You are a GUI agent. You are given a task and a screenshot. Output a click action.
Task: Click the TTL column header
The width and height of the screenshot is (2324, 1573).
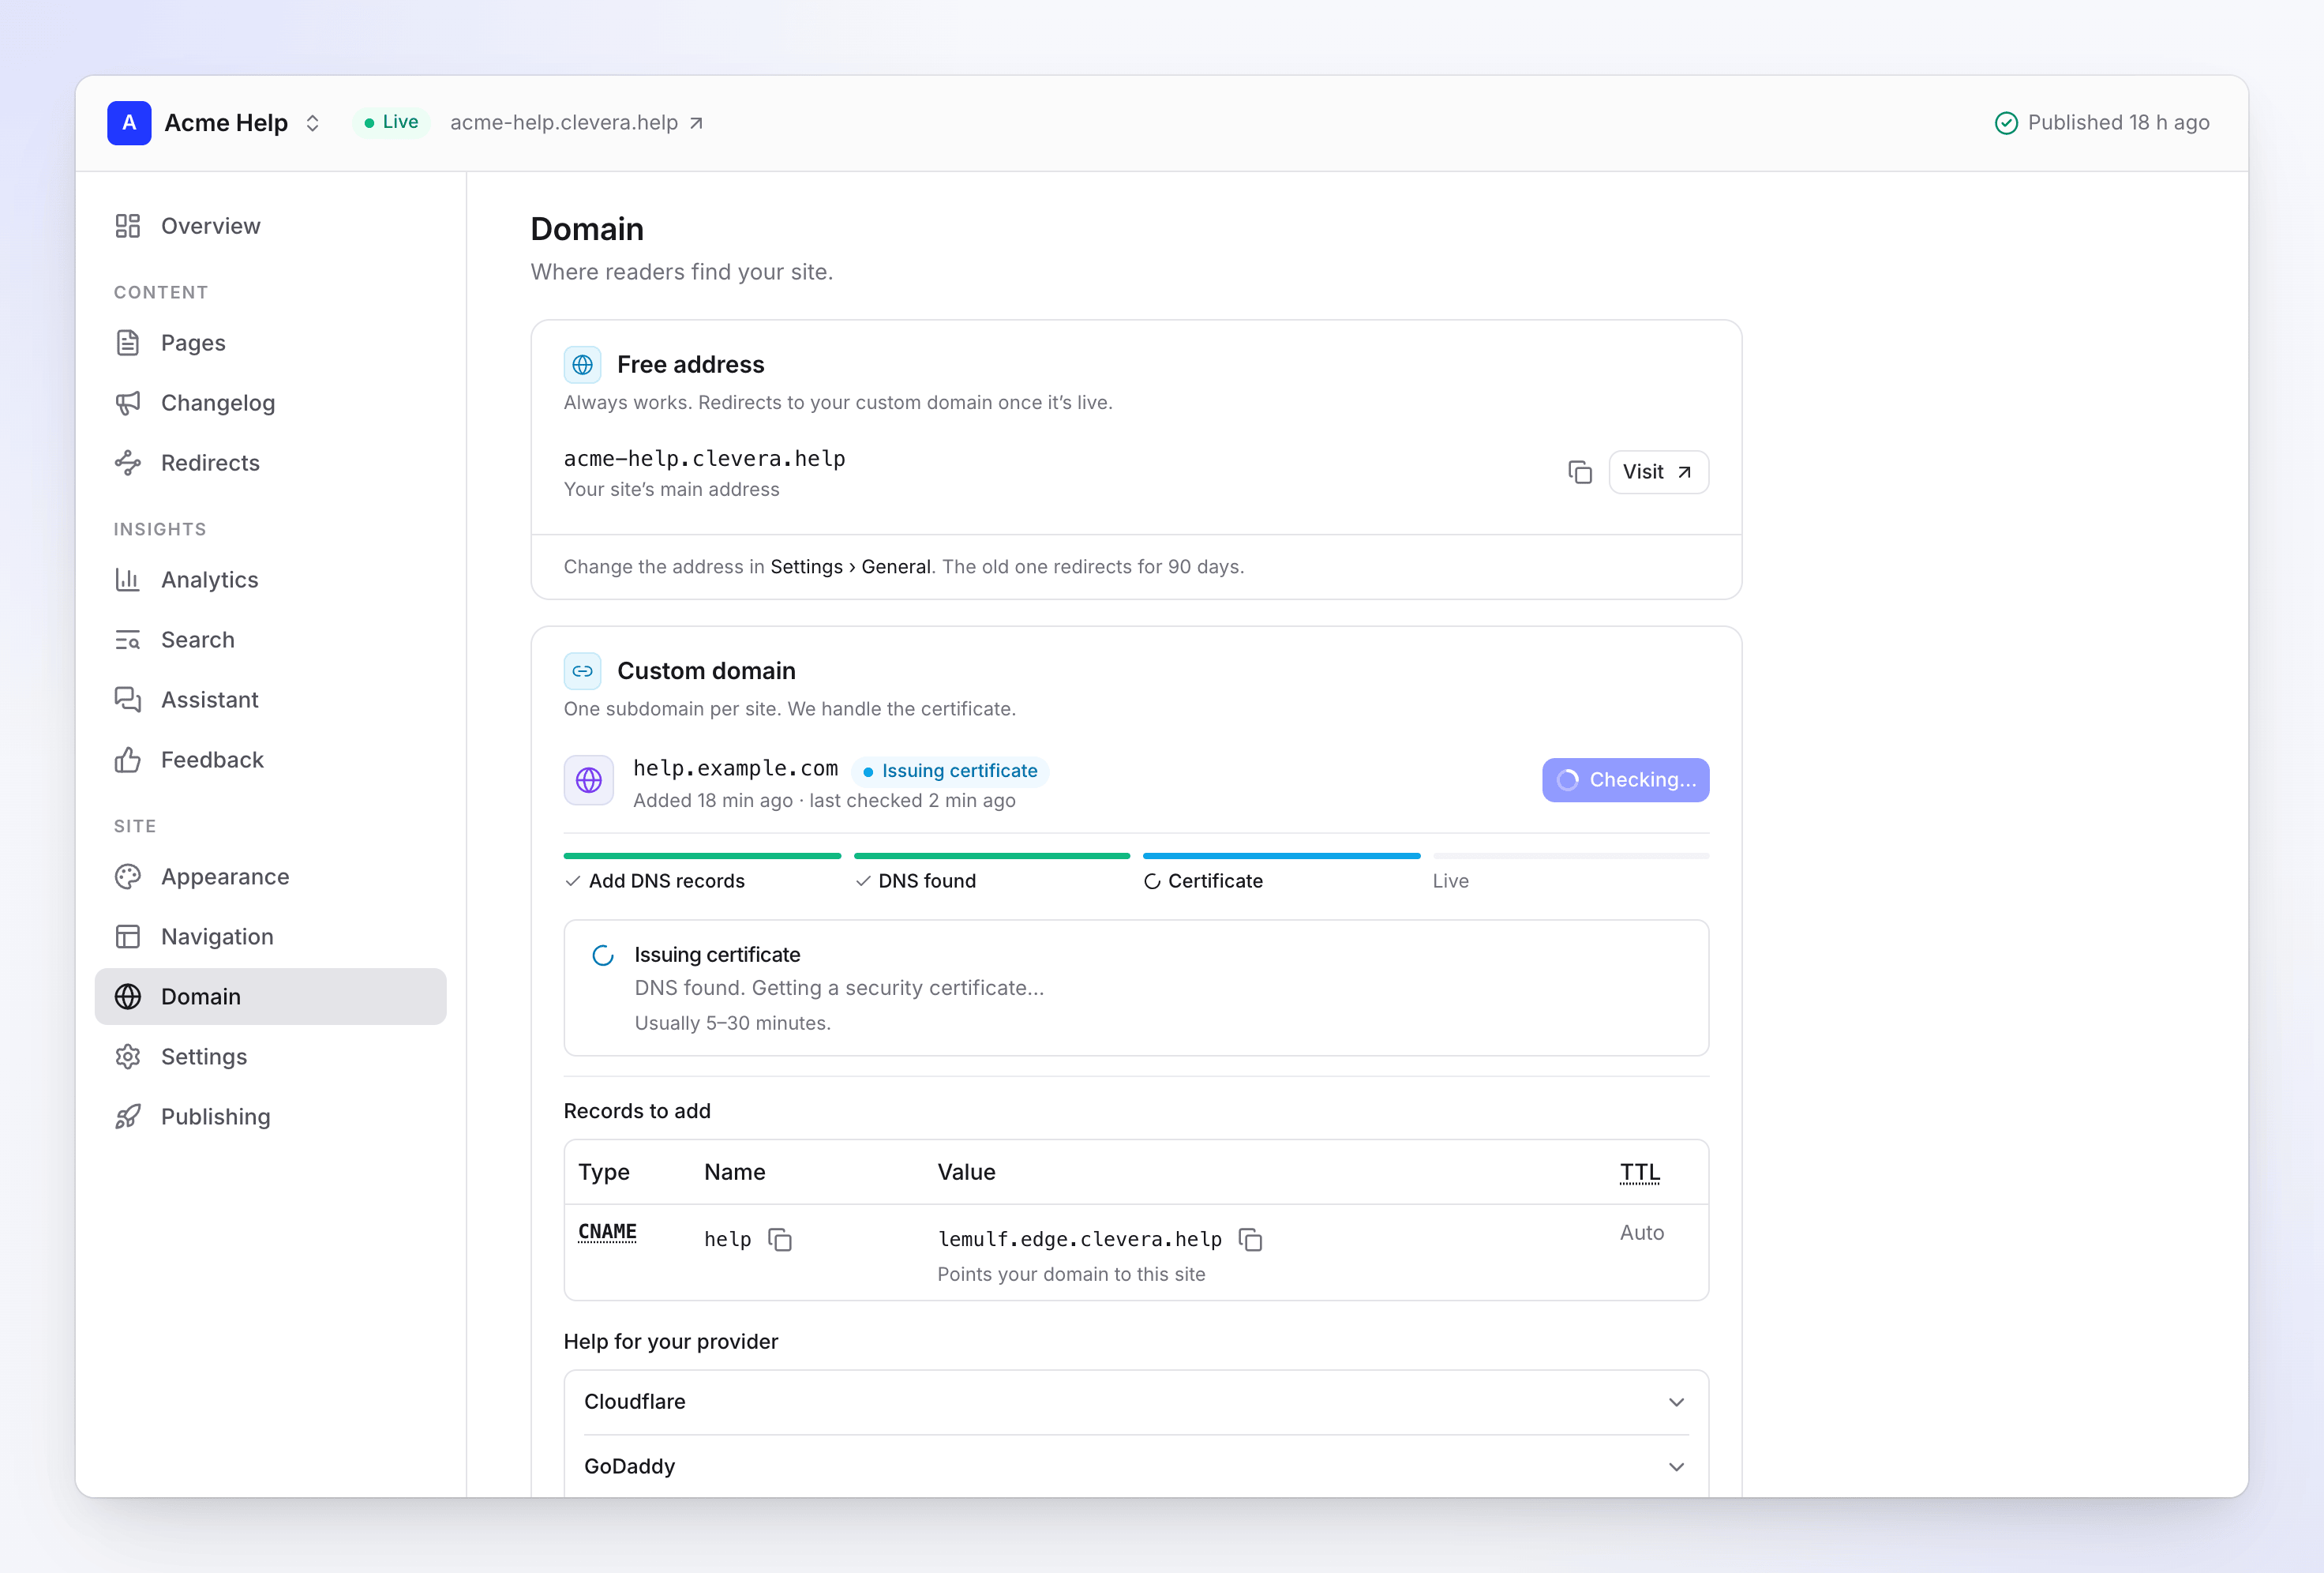[1639, 1173]
